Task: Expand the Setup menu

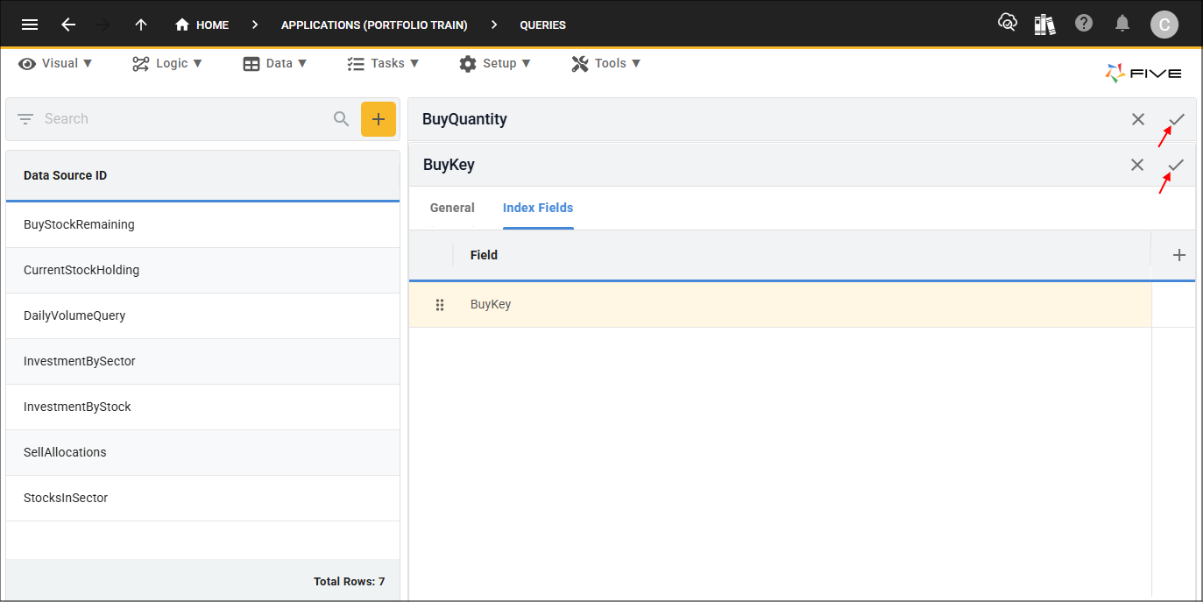Action: (x=495, y=63)
